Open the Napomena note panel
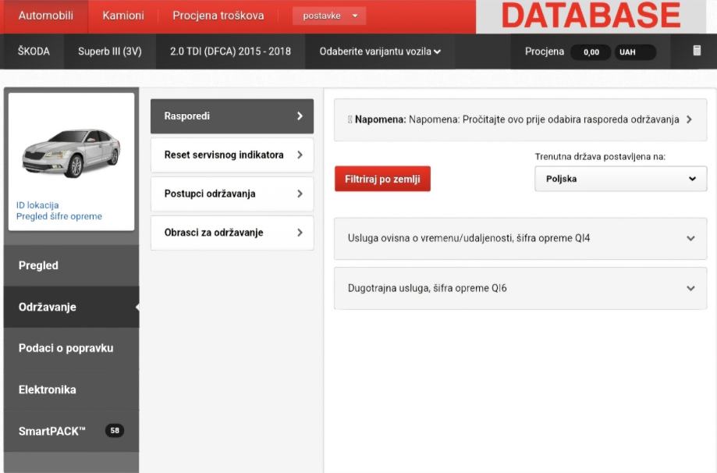 point(520,120)
